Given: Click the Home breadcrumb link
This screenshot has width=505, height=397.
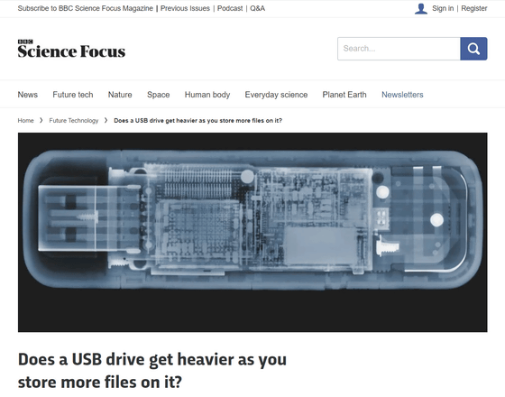Looking at the screenshot, I should click(26, 121).
